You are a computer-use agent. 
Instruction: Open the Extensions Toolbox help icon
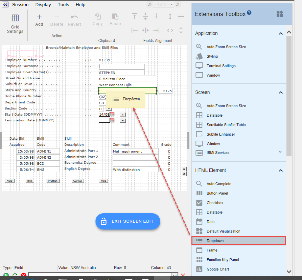click(249, 13)
